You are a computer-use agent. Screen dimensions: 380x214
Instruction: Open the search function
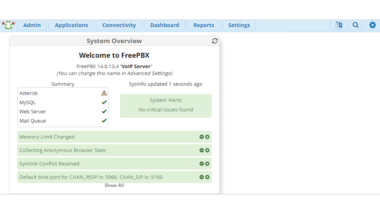point(356,25)
